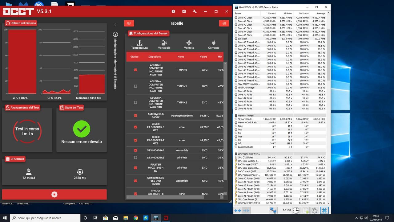Switch to the Voltaggio tab
Image resolution: width=394 pixels, height=222 pixels.
(x=164, y=45)
